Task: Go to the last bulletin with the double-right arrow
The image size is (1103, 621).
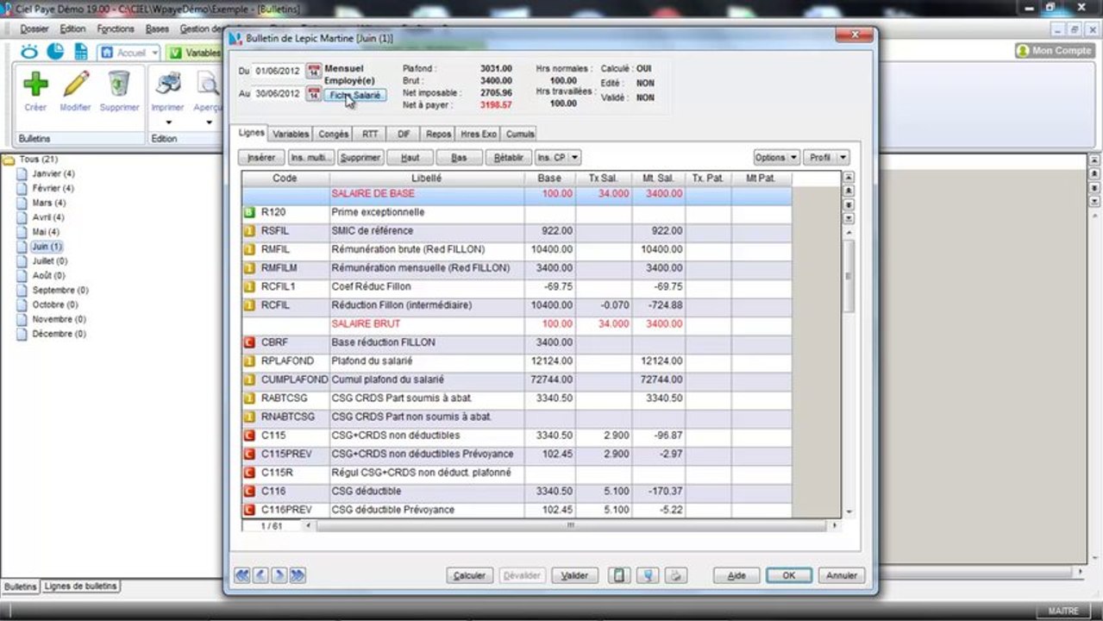Action: click(x=298, y=575)
